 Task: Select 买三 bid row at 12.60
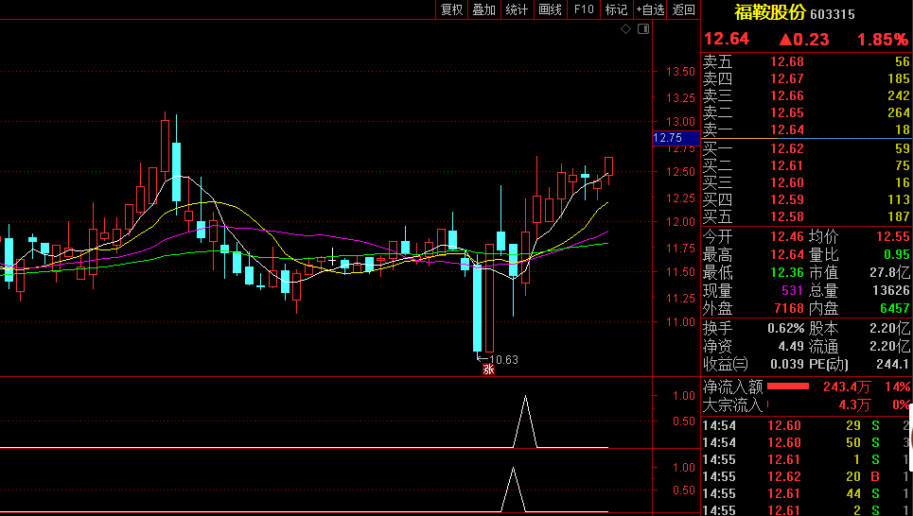point(806,182)
